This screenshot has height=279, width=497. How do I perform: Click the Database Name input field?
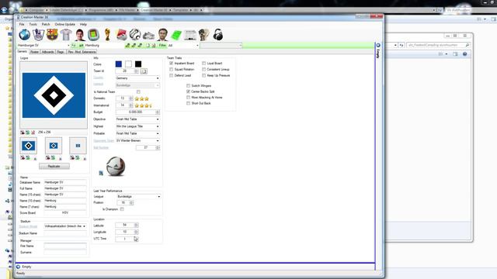[65, 183]
